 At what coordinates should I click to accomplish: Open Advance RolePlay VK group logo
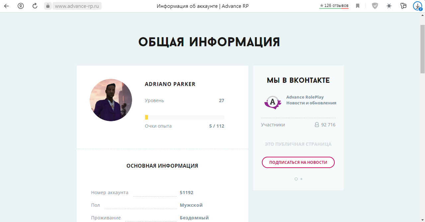click(273, 102)
